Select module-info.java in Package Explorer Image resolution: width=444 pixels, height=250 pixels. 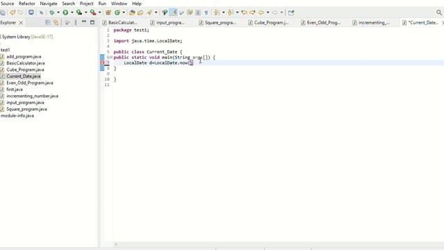[x=17, y=116]
